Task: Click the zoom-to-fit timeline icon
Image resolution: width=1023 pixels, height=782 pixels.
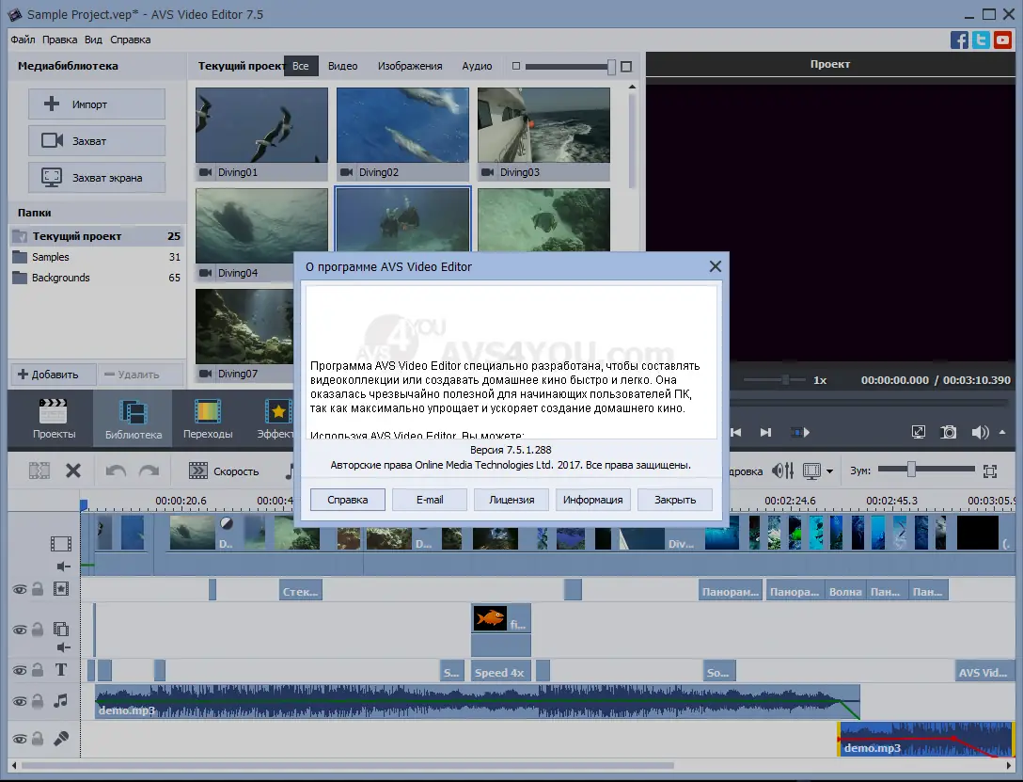Action: tap(989, 471)
